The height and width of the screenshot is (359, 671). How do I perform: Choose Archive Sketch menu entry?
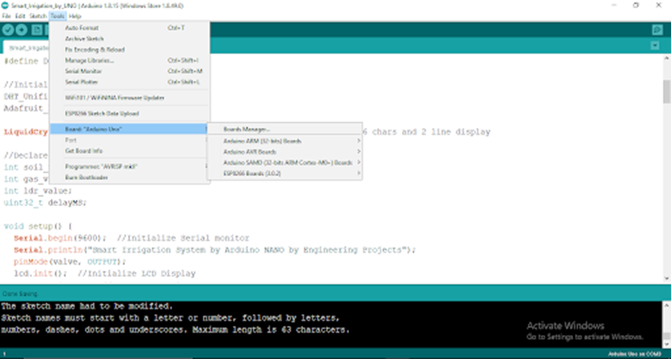click(129, 39)
